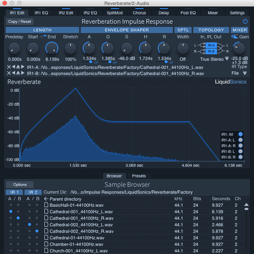The height and width of the screenshot is (254, 254).
Task: Open the Settings tab
Action: tap(237, 13)
